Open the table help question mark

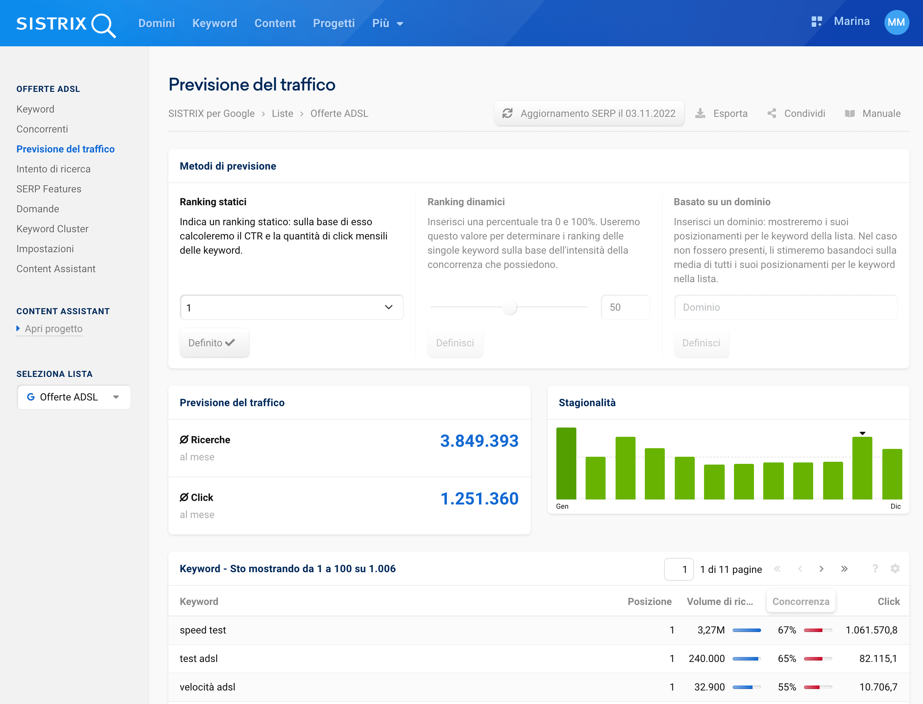875,568
